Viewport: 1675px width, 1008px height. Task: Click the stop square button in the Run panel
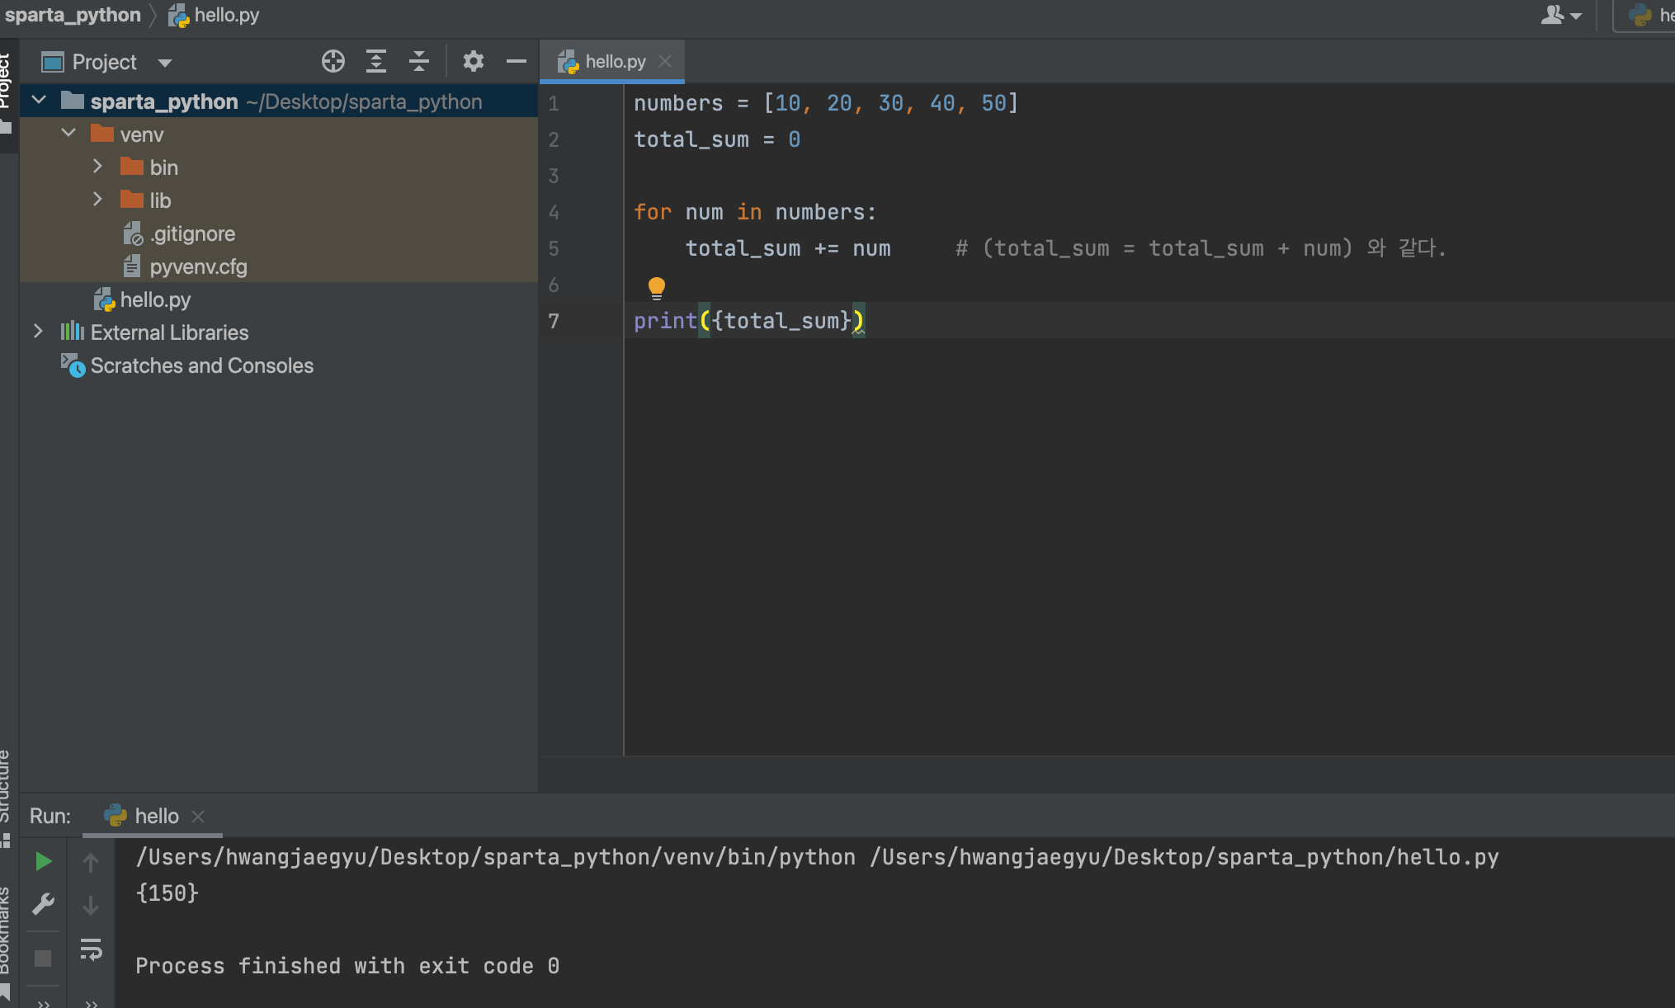pyautogui.click(x=44, y=959)
